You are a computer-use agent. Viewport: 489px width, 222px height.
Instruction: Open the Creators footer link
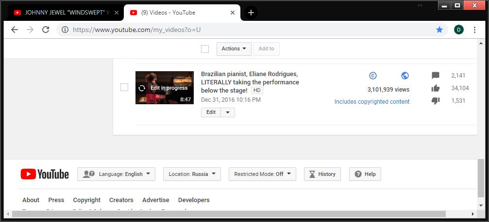tap(121, 200)
